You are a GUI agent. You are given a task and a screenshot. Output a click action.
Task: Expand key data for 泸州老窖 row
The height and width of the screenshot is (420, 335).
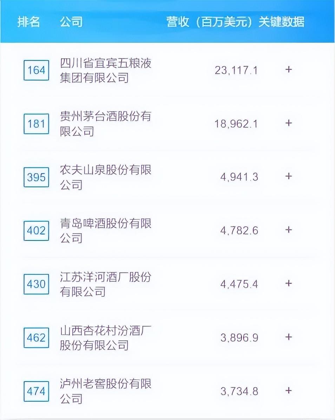(x=288, y=391)
